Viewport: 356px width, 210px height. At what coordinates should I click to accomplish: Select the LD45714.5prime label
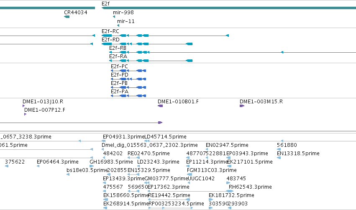166,137
